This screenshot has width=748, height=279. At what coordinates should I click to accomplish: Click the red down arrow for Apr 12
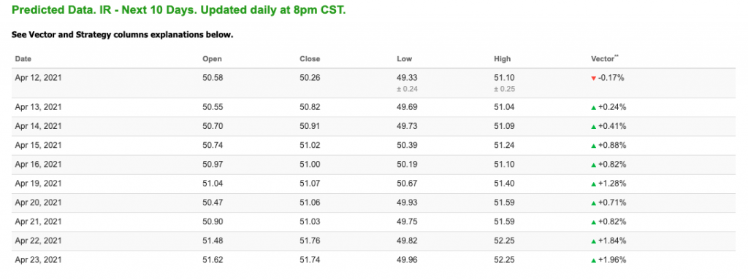593,79
